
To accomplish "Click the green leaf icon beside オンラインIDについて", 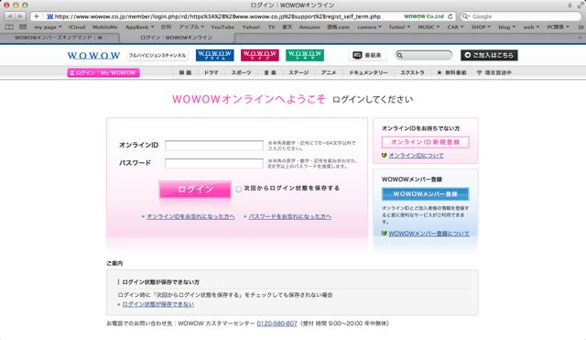I will click(x=384, y=155).
